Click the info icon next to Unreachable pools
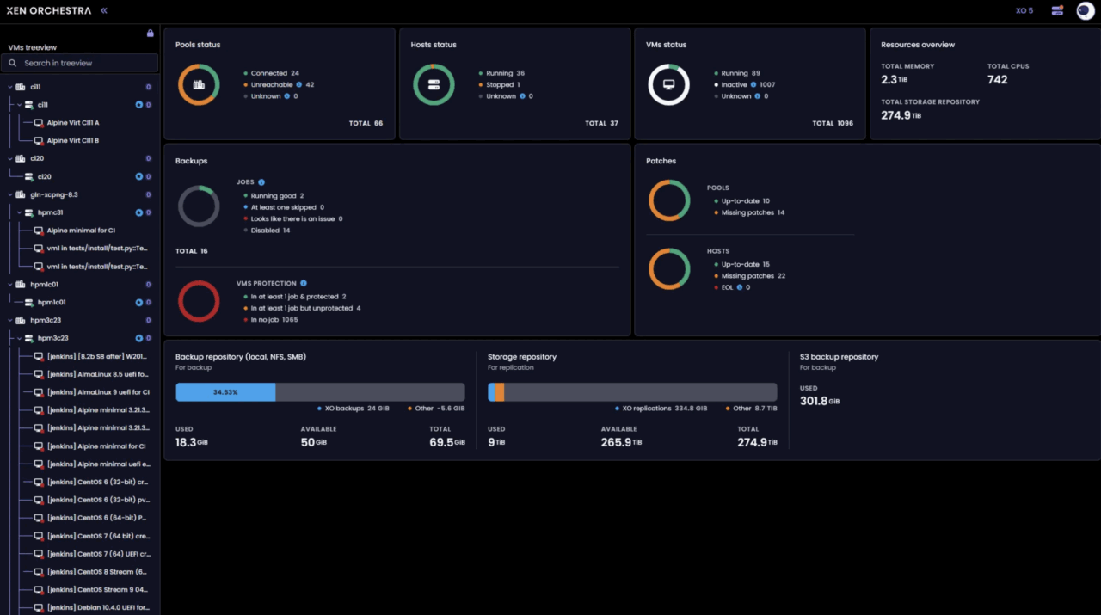The image size is (1101, 615). point(299,85)
